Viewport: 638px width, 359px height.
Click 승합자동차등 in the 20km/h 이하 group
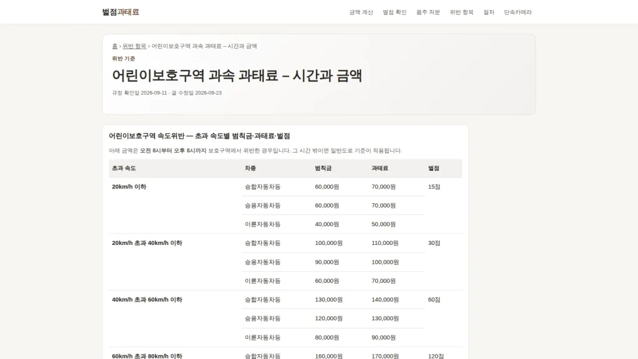pos(262,187)
